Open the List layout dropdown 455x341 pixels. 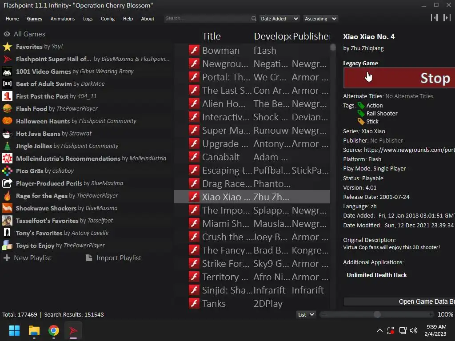tap(306, 315)
